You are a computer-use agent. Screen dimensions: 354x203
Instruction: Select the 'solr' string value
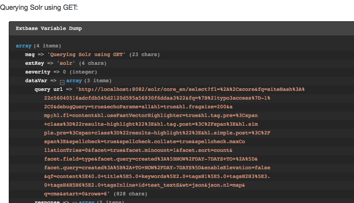click(66, 63)
